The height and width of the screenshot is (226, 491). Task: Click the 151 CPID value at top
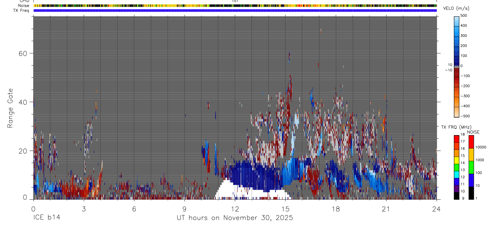[x=235, y=1]
